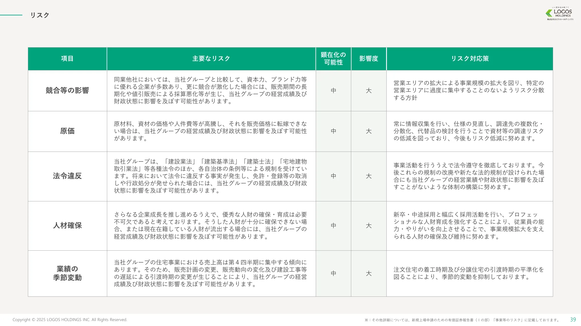Click the page number 39
581x326 pixels.
click(574, 319)
